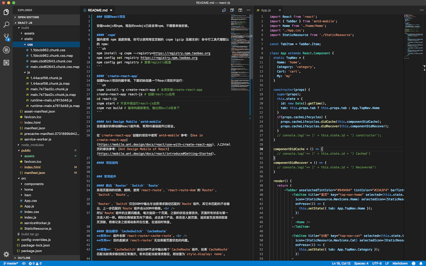Close the App.js tab
This screenshot has height=266, width=426.
[x=280, y=10]
